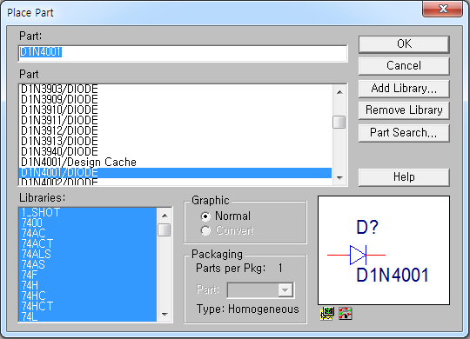Click libraries list scroll down arrow

coord(164,315)
